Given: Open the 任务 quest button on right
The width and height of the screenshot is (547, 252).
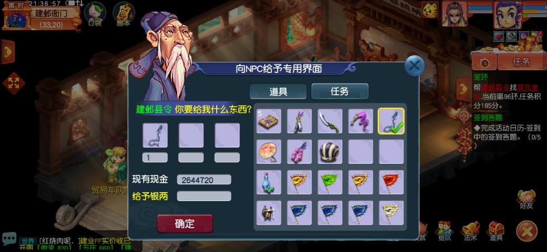Looking at the screenshot, I should pyautogui.click(x=521, y=62).
